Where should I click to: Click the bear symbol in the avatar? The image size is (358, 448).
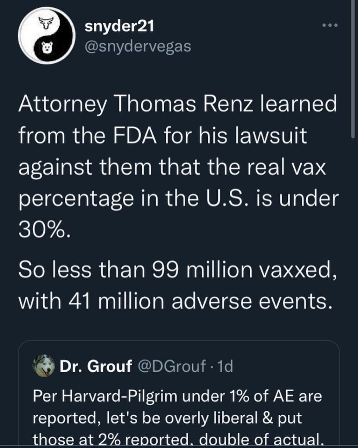point(47,48)
